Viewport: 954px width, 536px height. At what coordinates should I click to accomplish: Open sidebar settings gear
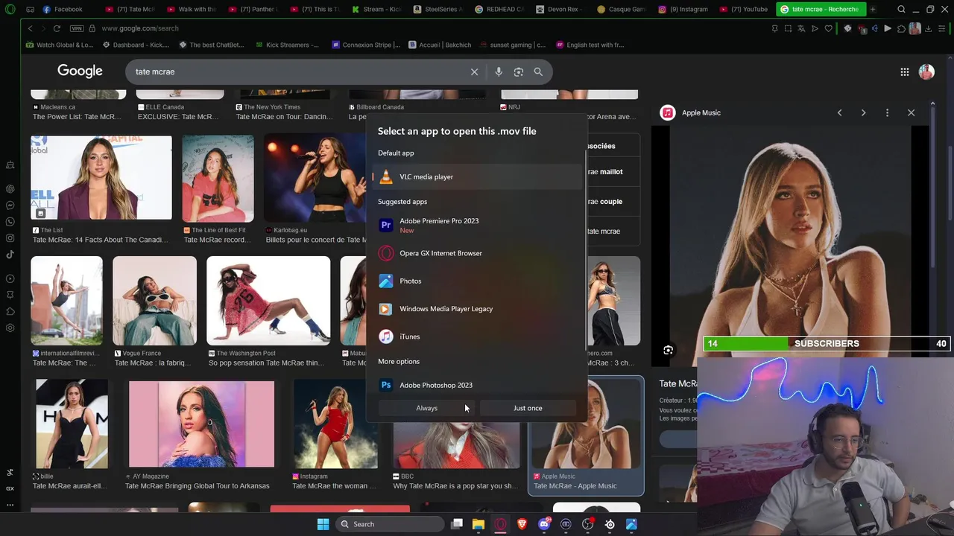click(x=10, y=328)
